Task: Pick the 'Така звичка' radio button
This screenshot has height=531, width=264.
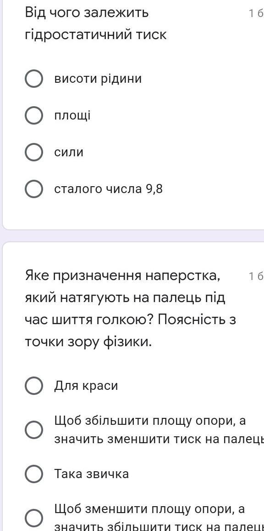Action: tap(34, 474)
